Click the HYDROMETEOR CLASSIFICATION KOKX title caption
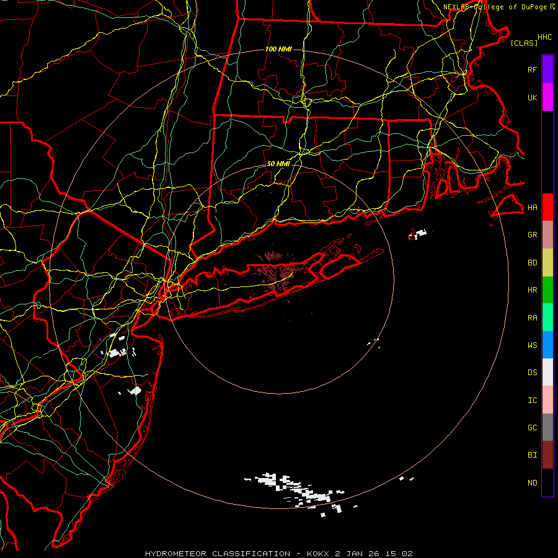558x558 pixels. pyautogui.click(x=278, y=554)
